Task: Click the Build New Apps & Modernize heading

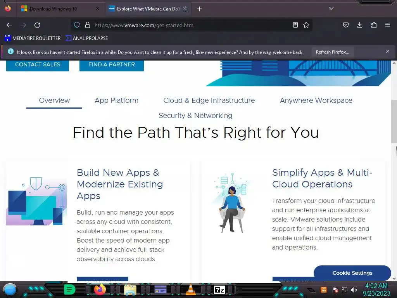Action: click(120, 184)
